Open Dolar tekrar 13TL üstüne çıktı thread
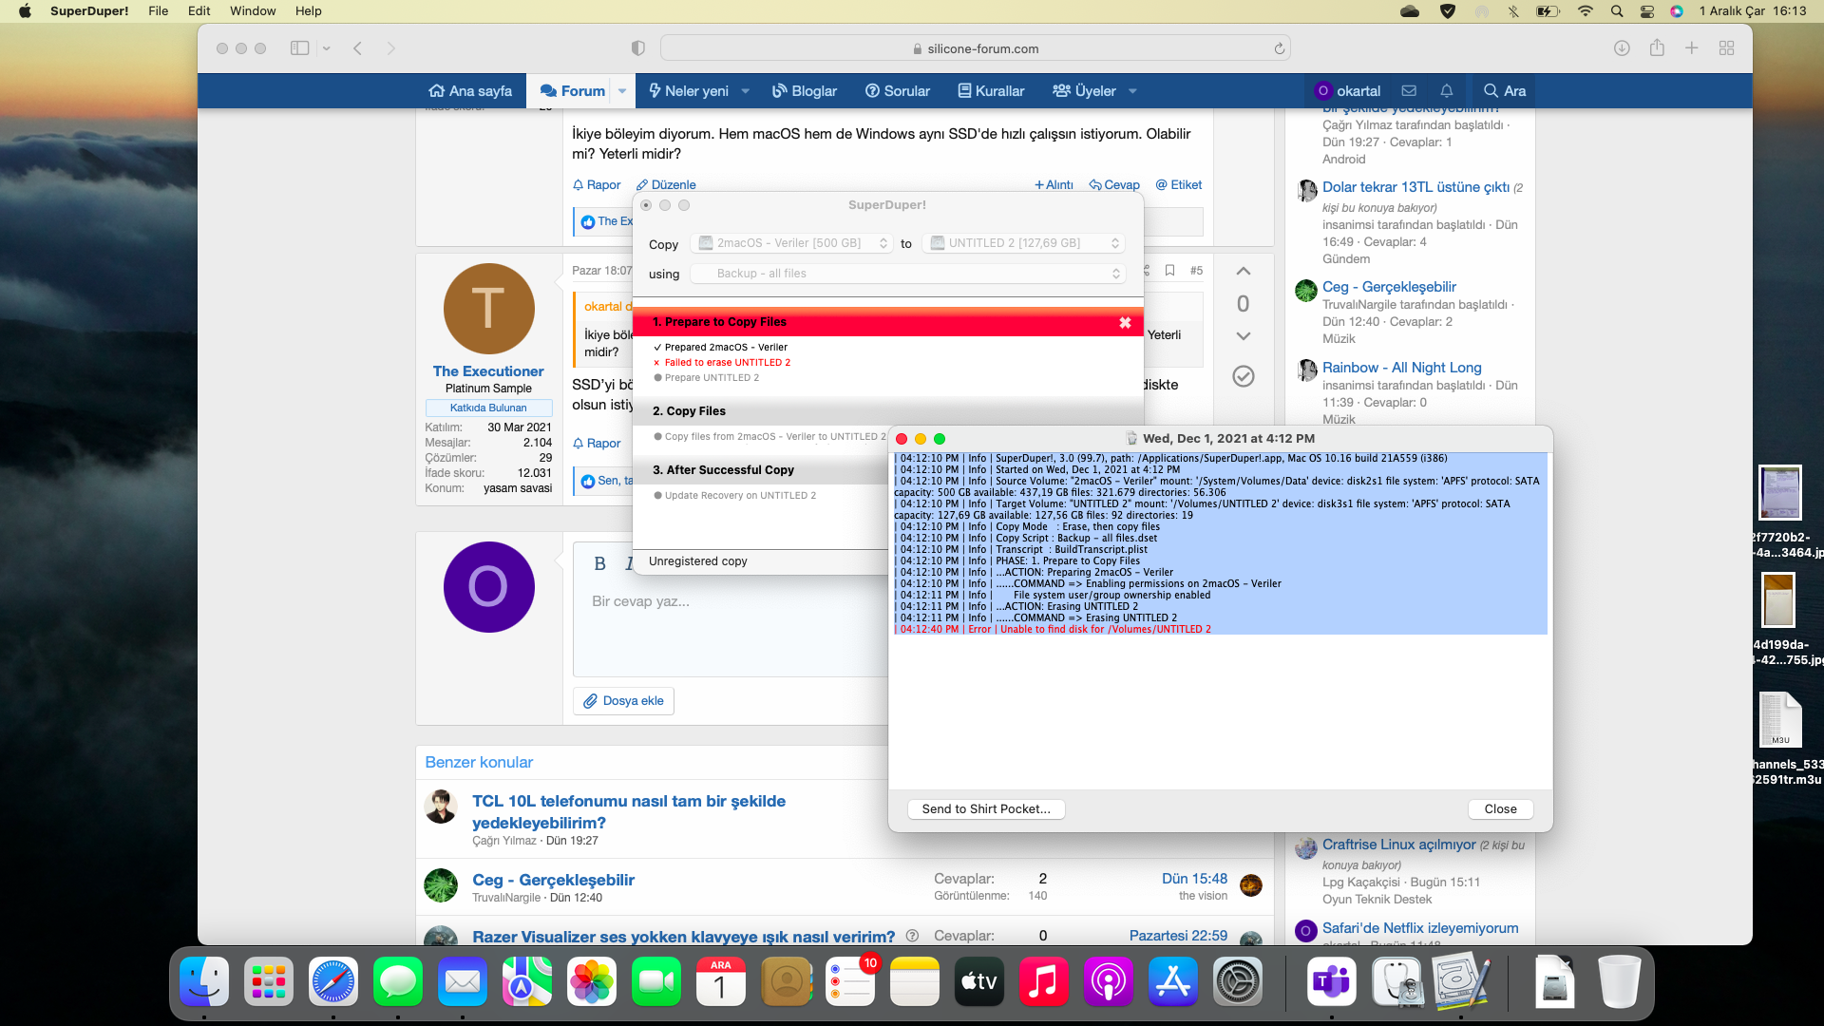Image resolution: width=1824 pixels, height=1026 pixels. tap(1415, 187)
